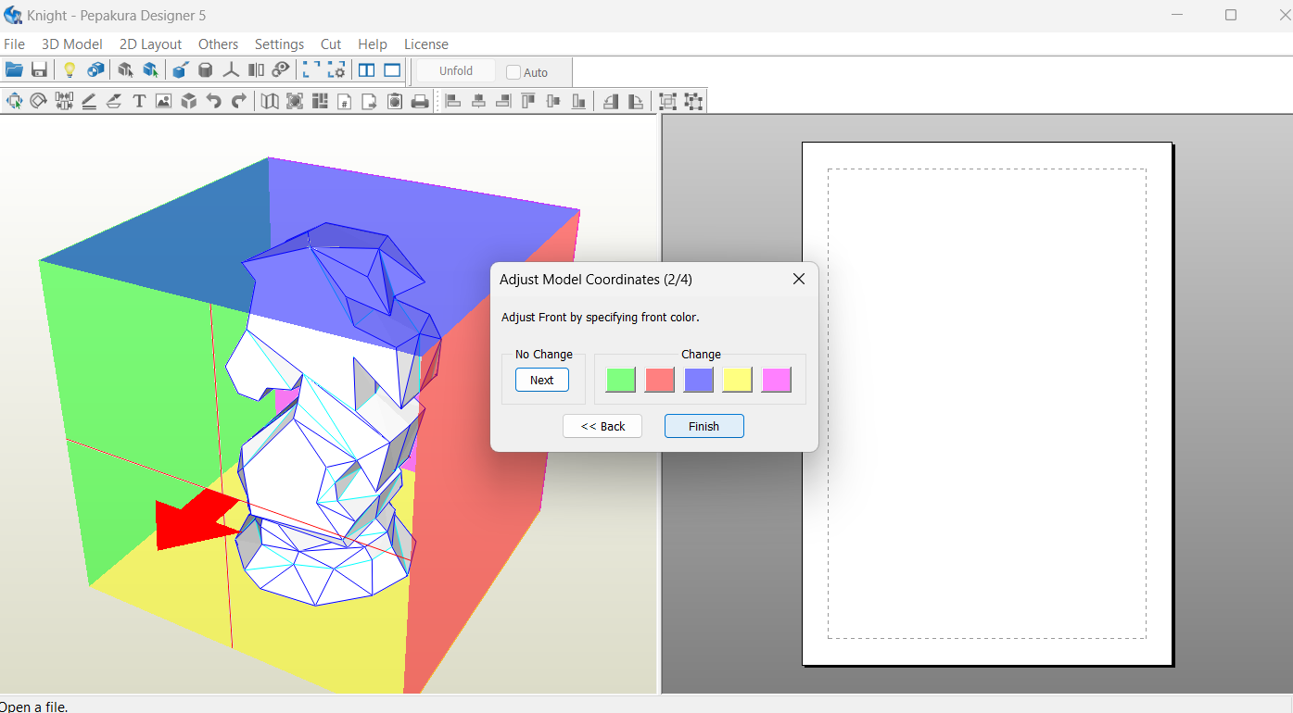Screen dimensions: 1293x713
Task: Click the Insert Image icon
Action: 163,101
